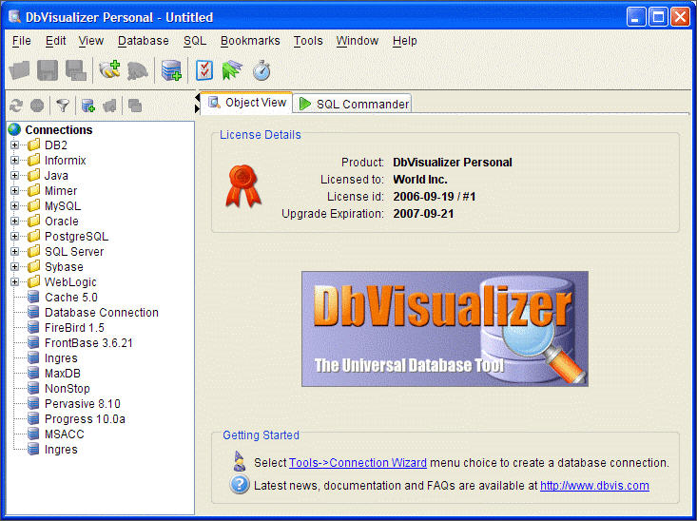Open the checklist tool properties icon
The image size is (697, 521).
(x=204, y=70)
